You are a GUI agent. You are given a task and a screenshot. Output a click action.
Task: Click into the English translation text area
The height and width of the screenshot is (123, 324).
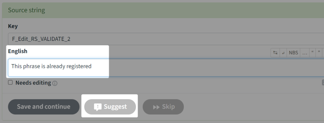click(166, 68)
